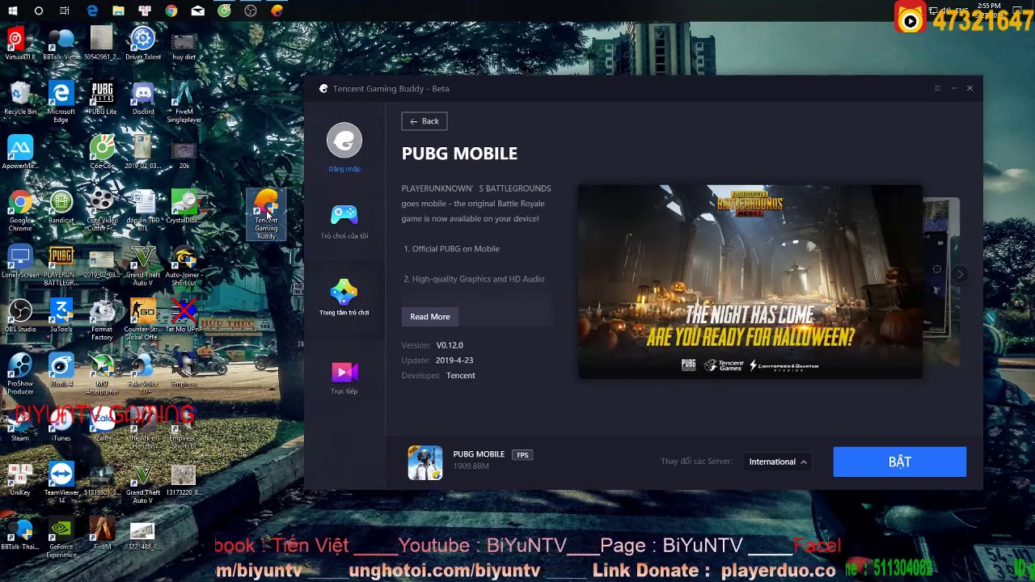
Task: Go back using the Back button
Action: 425,121
